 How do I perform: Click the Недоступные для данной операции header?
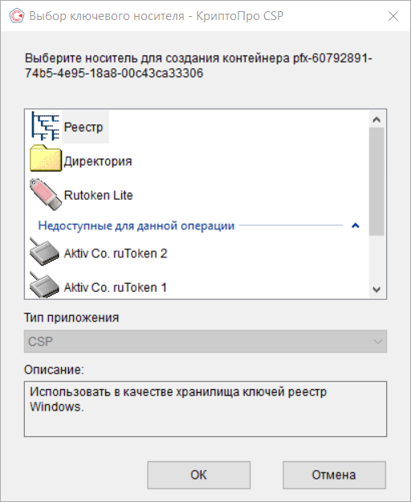(136, 225)
